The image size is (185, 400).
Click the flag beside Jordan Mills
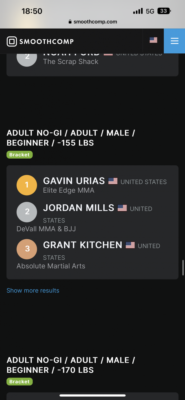click(122, 208)
